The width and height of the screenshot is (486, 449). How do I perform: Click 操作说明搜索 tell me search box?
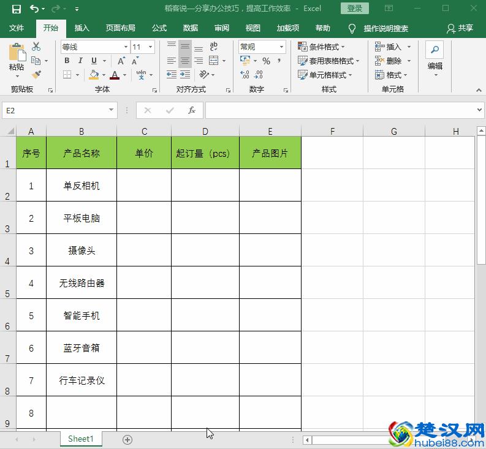(x=386, y=29)
